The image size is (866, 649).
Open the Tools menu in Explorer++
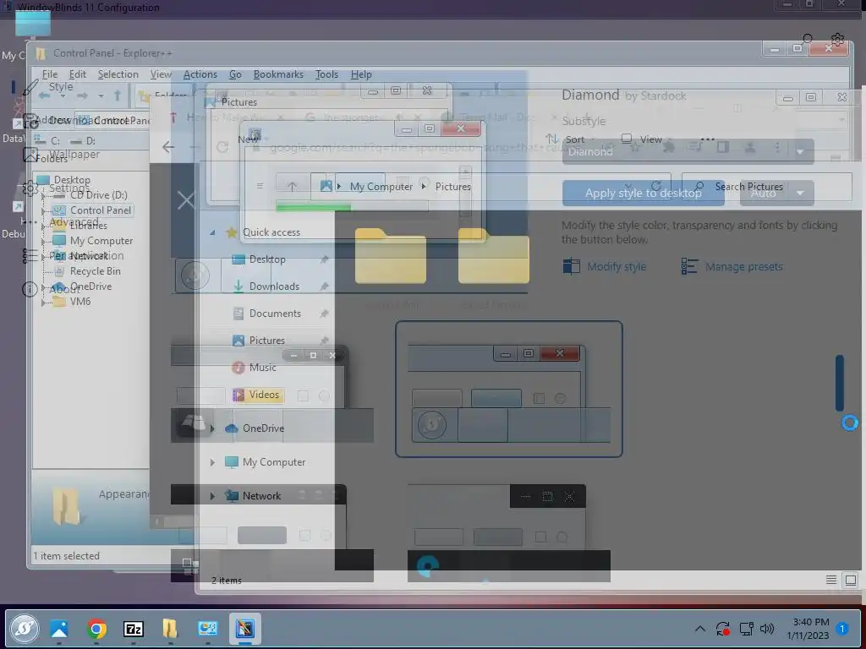point(326,74)
